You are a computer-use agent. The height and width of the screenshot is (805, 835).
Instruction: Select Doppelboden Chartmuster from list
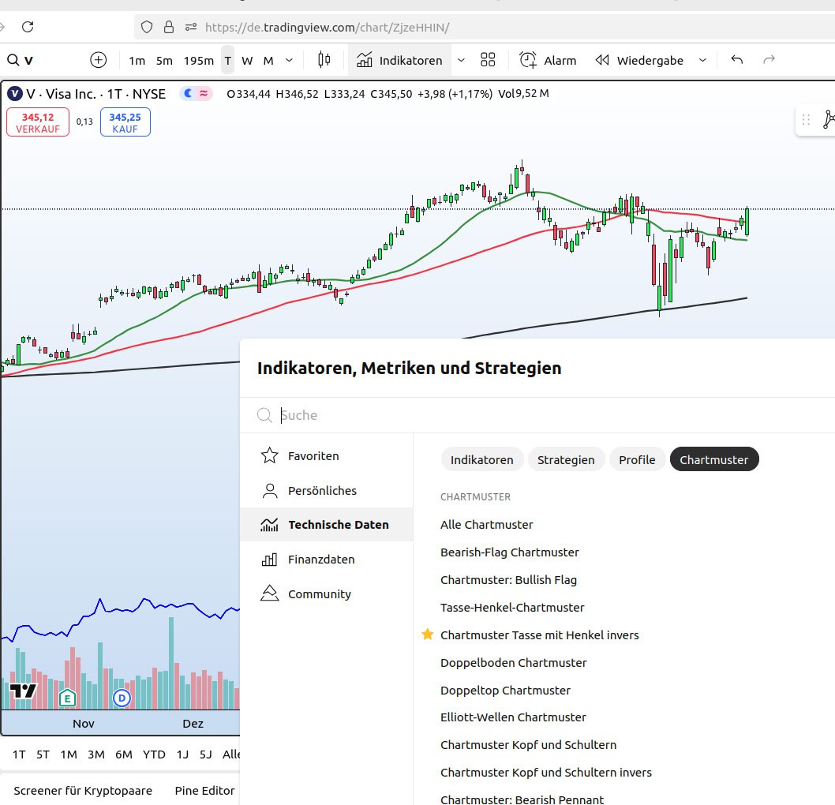pyautogui.click(x=513, y=662)
